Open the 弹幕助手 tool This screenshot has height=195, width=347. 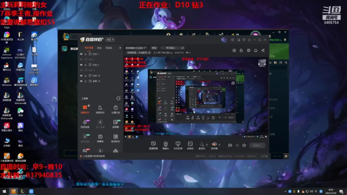85,109
